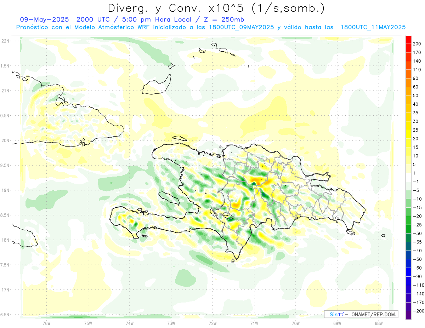
Task: Select the colorbar value -170
Action: 419,302
